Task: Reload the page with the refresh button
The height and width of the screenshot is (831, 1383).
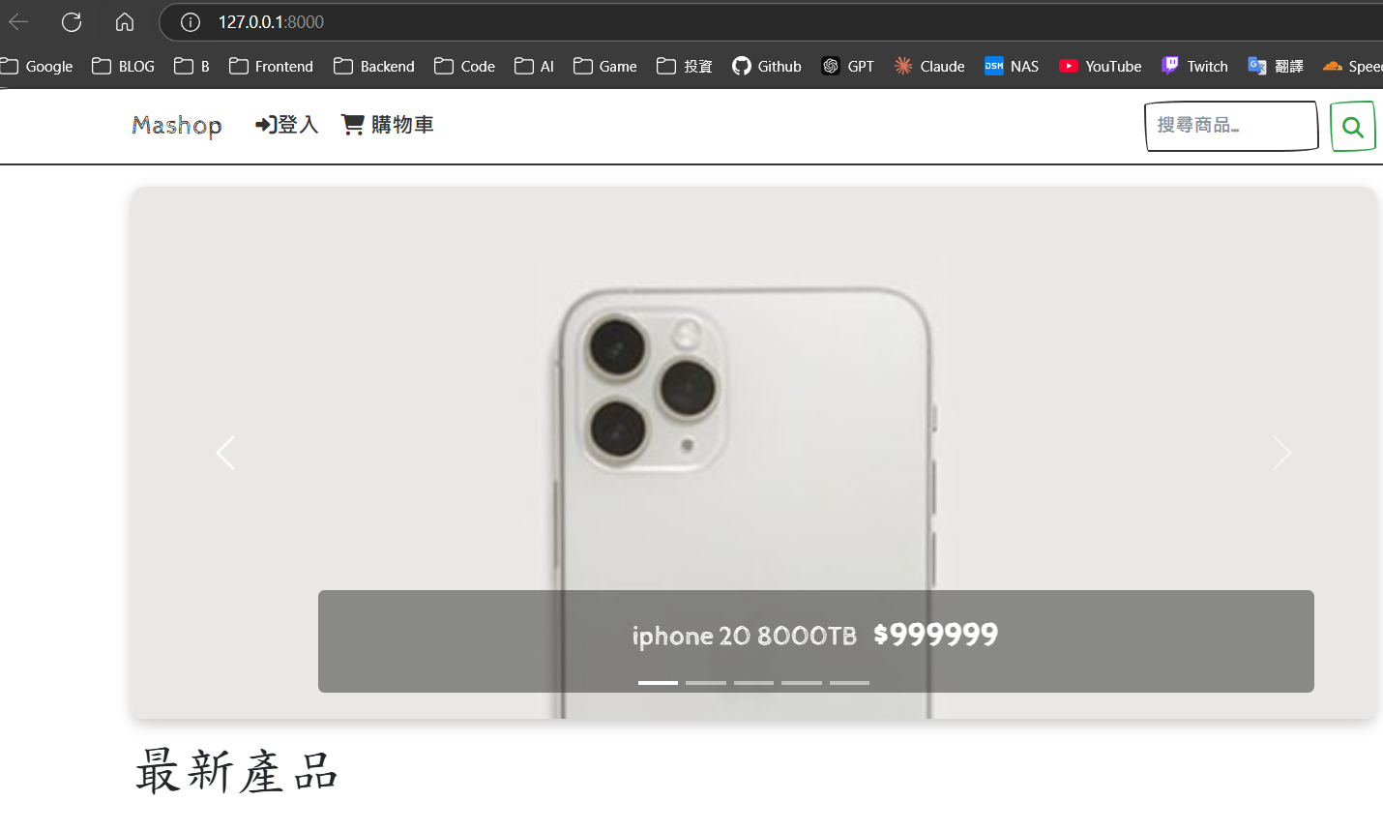Action: (x=71, y=21)
